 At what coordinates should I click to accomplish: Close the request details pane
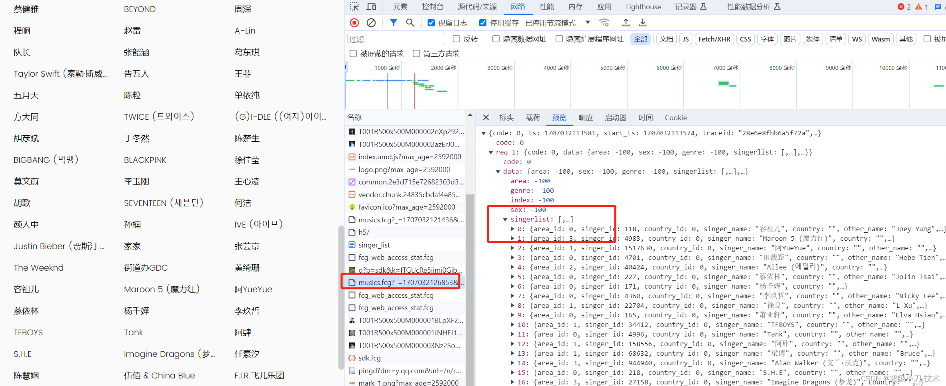point(486,117)
